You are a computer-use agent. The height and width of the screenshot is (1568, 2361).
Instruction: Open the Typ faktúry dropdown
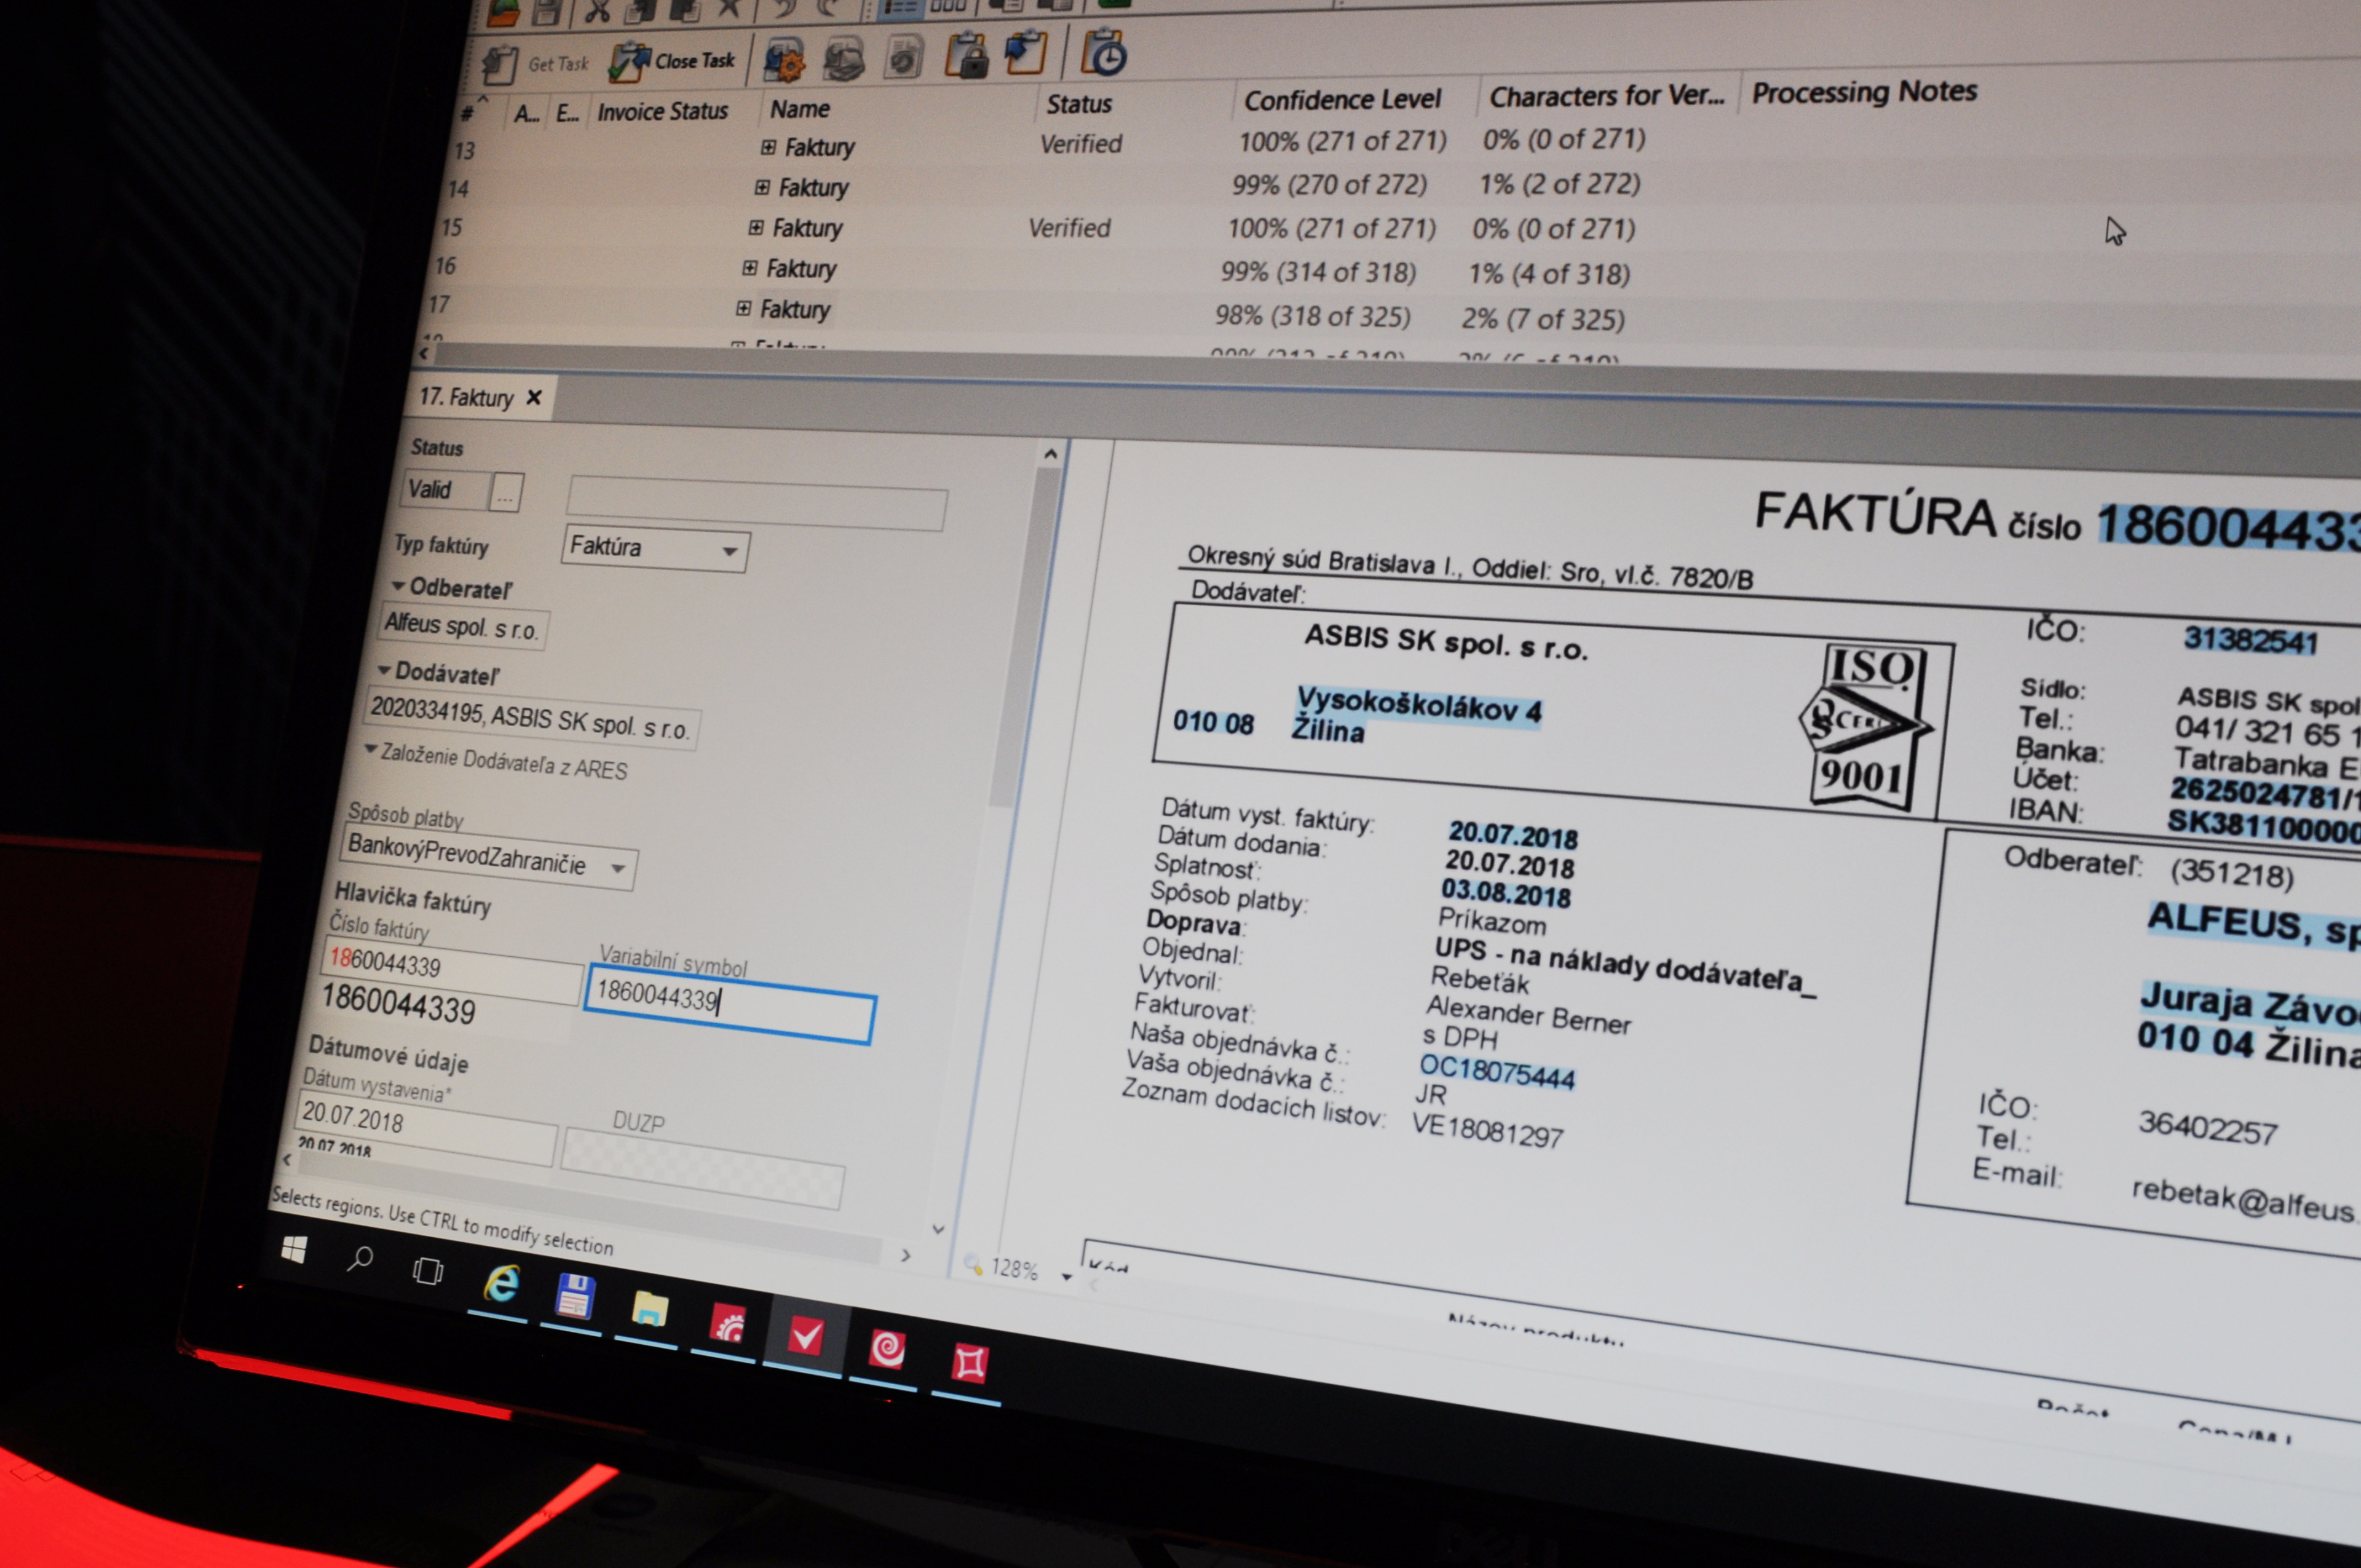tap(730, 551)
